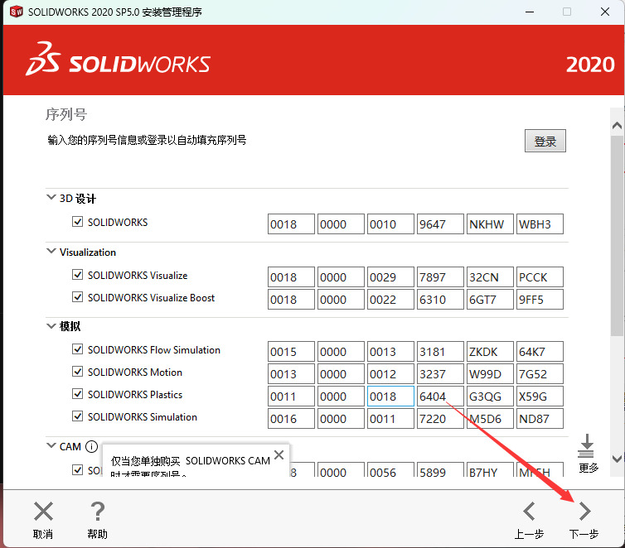Viewport: 625px width, 548px height.
Task: Proceed with 下一步 next arrow
Action: [x=584, y=512]
